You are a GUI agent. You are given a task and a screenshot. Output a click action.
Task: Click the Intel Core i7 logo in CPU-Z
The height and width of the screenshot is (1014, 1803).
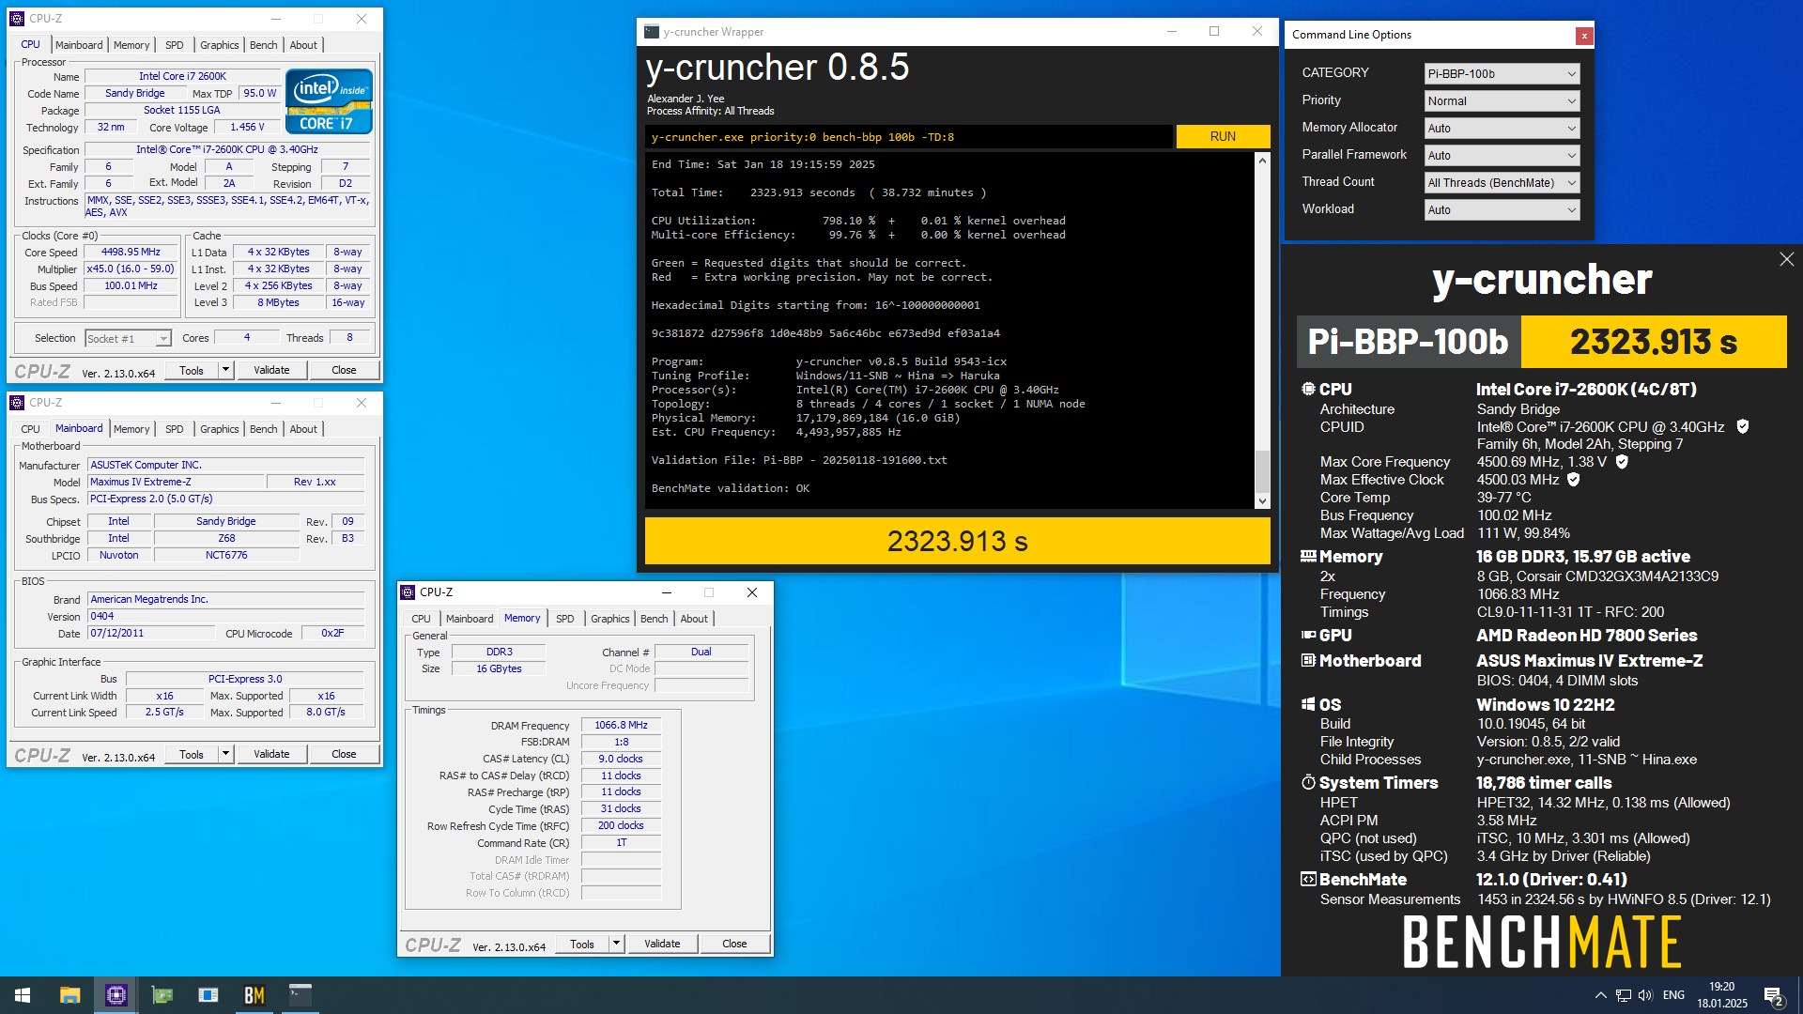tap(329, 101)
